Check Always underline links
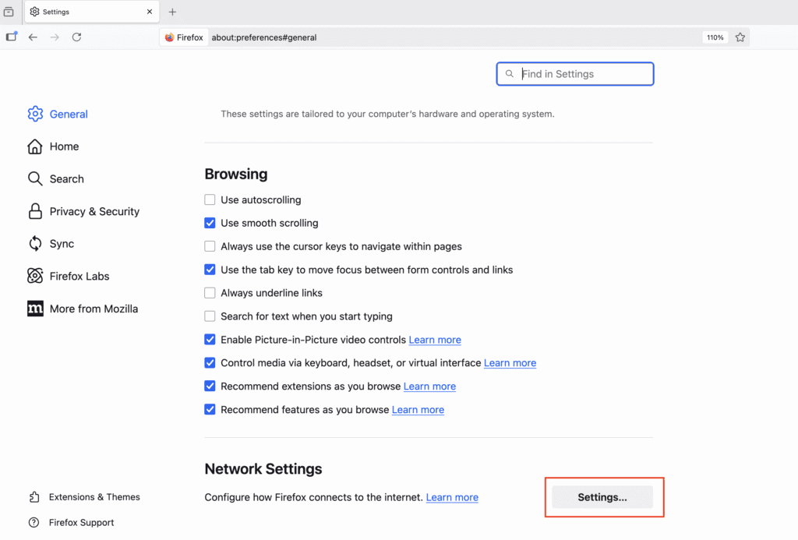The image size is (798, 540). click(210, 292)
